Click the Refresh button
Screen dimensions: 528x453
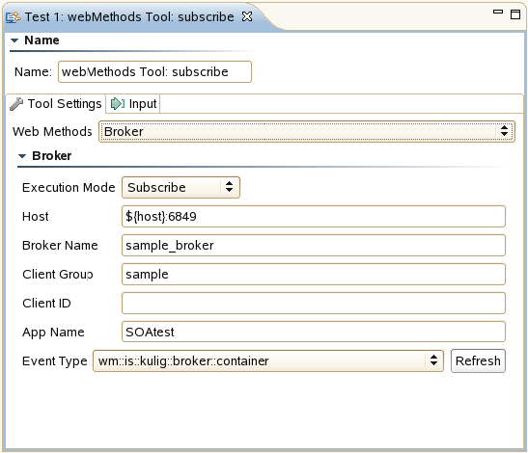pyautogui.click(x=478, y=360)
